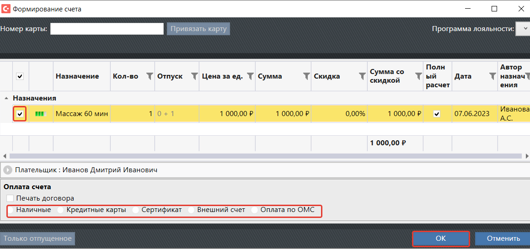Viewport: 530px width, 249px height.
Task: Filter by the Дата column
Action: [492, 76]
